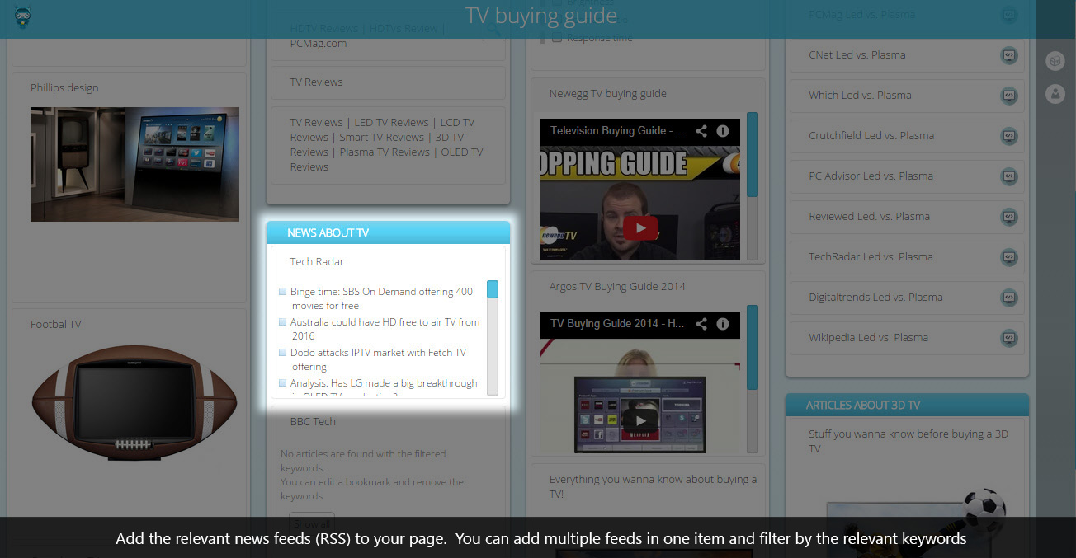Click the Tech Radar feed scrollbar handle
Image resolution: width=1076 pixels, height=558 pixels.
point(493,289)
